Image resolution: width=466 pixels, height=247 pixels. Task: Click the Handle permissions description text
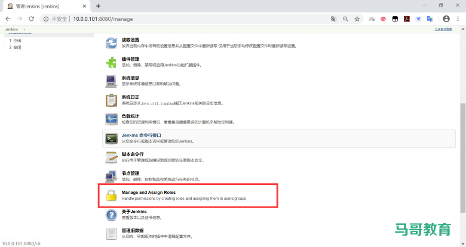[183, 199]
